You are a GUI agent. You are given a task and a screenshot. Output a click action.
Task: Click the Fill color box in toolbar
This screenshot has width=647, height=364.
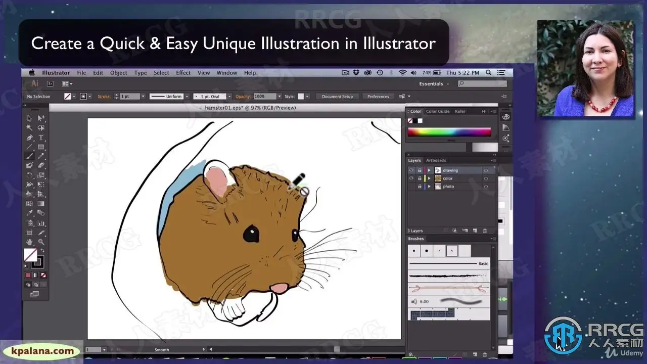[30, 255]
